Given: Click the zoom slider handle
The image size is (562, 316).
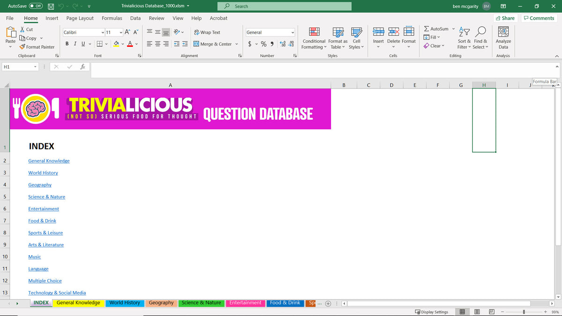Looking at the screenshot, I should [x=524, y=312].
